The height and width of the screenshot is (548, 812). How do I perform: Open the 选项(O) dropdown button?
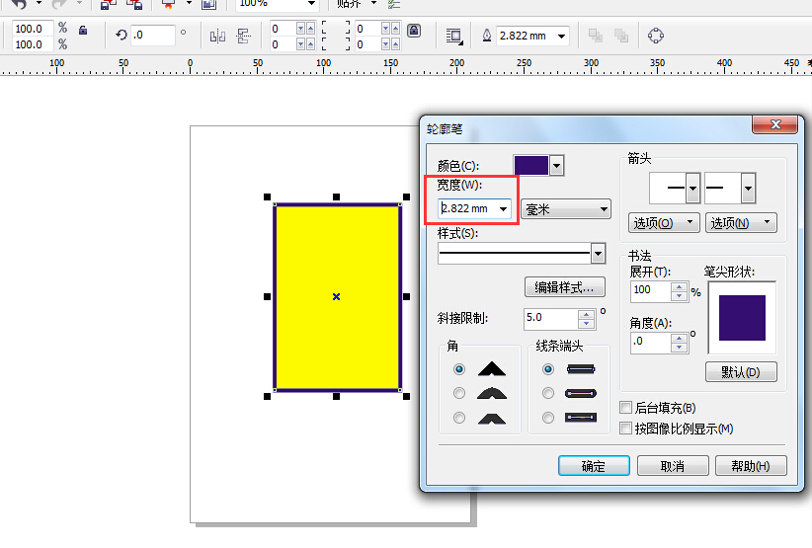[x=664, y=222]
